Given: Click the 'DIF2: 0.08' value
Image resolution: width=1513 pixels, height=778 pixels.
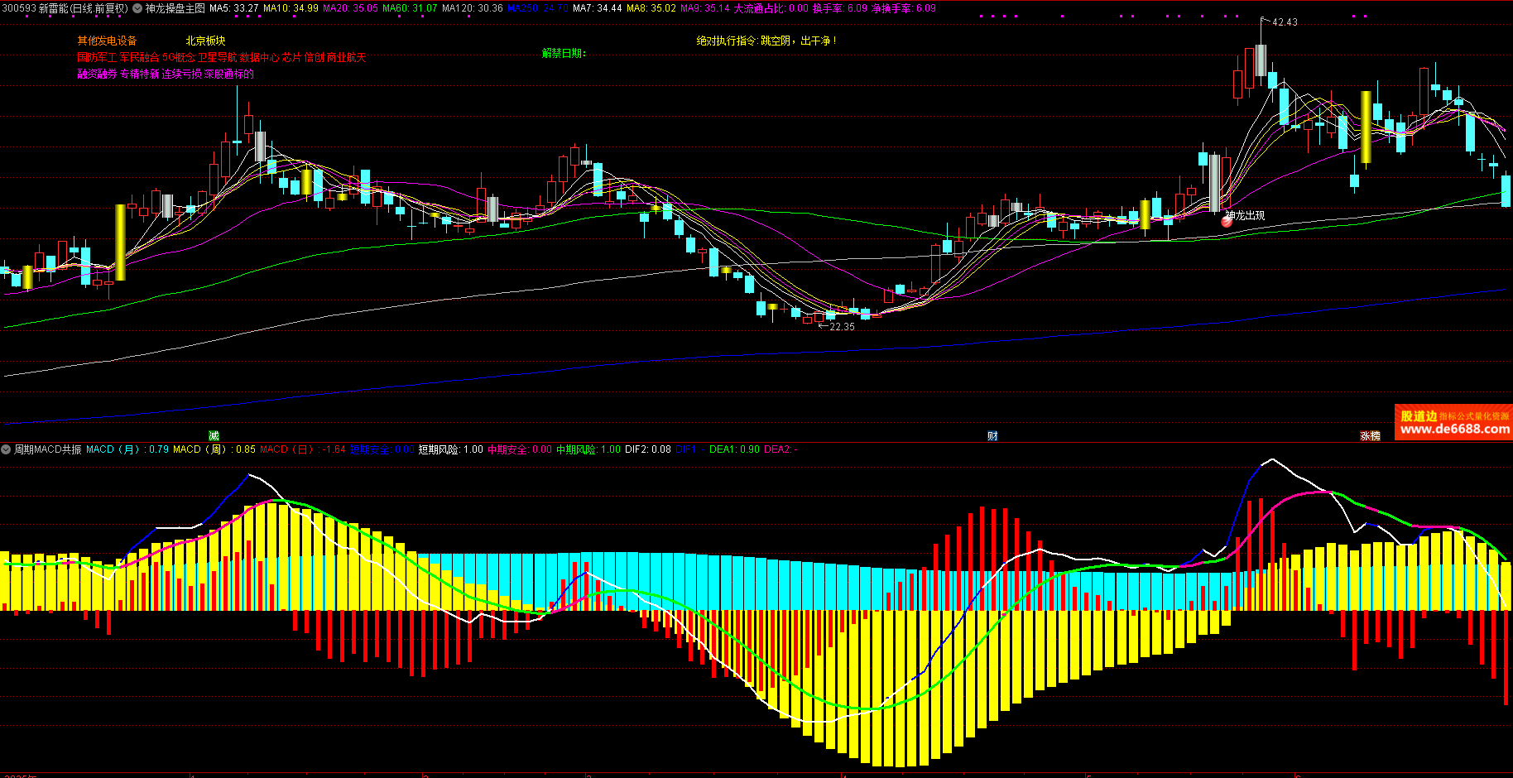Looking at the screenshot, I should click(x=648, y=449).
